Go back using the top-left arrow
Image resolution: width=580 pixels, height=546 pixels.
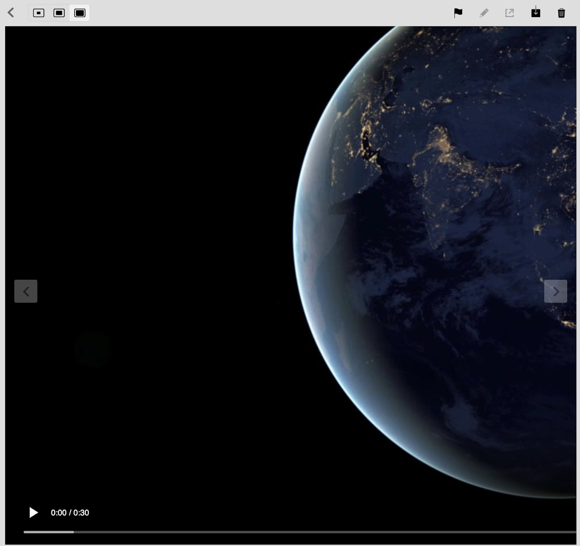tap(11, 13)
